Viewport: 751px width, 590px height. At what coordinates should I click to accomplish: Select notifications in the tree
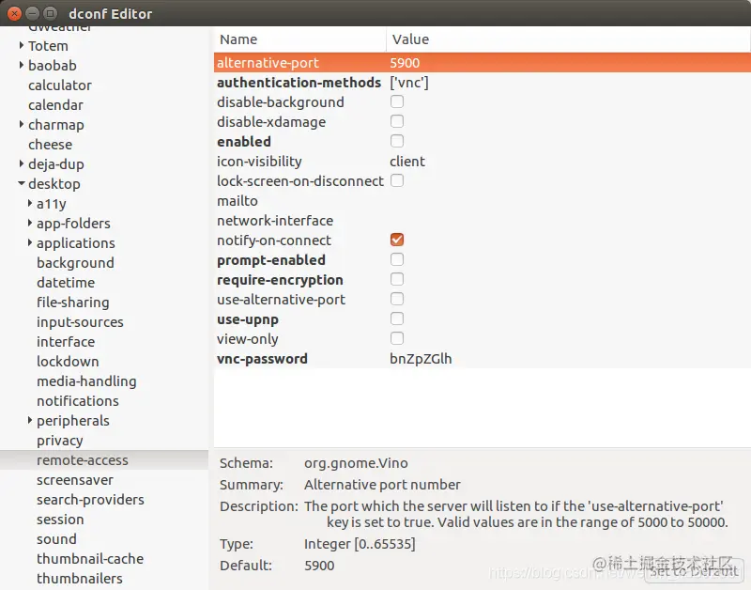click(78, 400)
